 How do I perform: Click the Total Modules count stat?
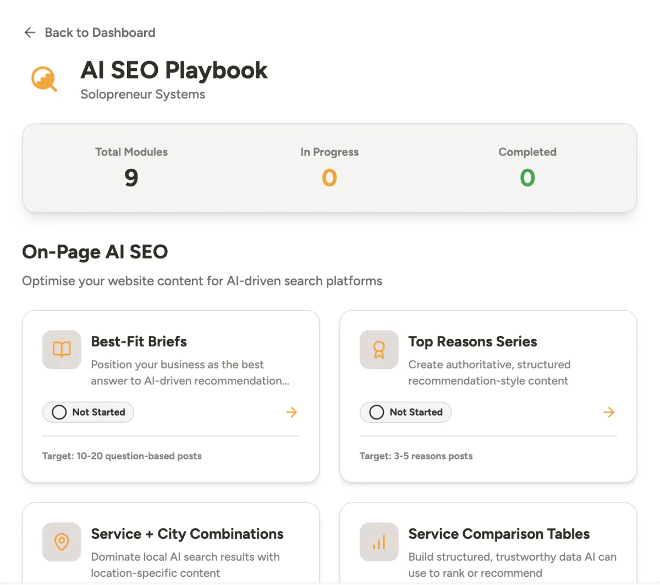[x=131, y=178]
